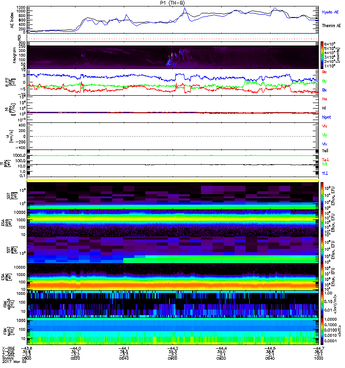345x368 pixels.
Task: Click the nT magnetic field colorbar
Action: (322, 331)
